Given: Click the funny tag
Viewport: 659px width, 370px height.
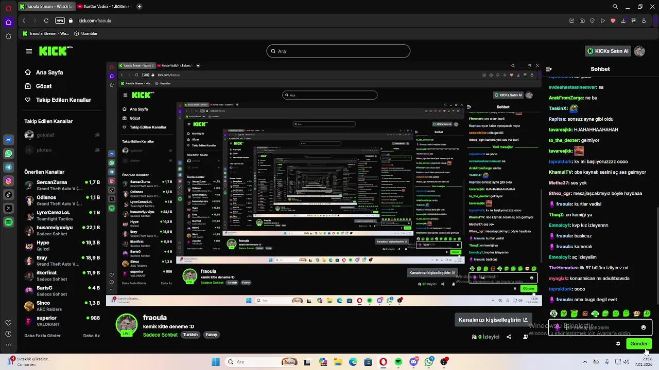Looking at the screenshot, I should [x=212, y=335].
